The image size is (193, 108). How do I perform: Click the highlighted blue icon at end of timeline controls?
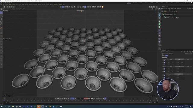click(105, 99)
